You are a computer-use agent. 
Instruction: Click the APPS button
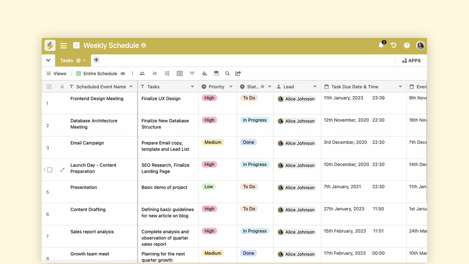point(411,61)
